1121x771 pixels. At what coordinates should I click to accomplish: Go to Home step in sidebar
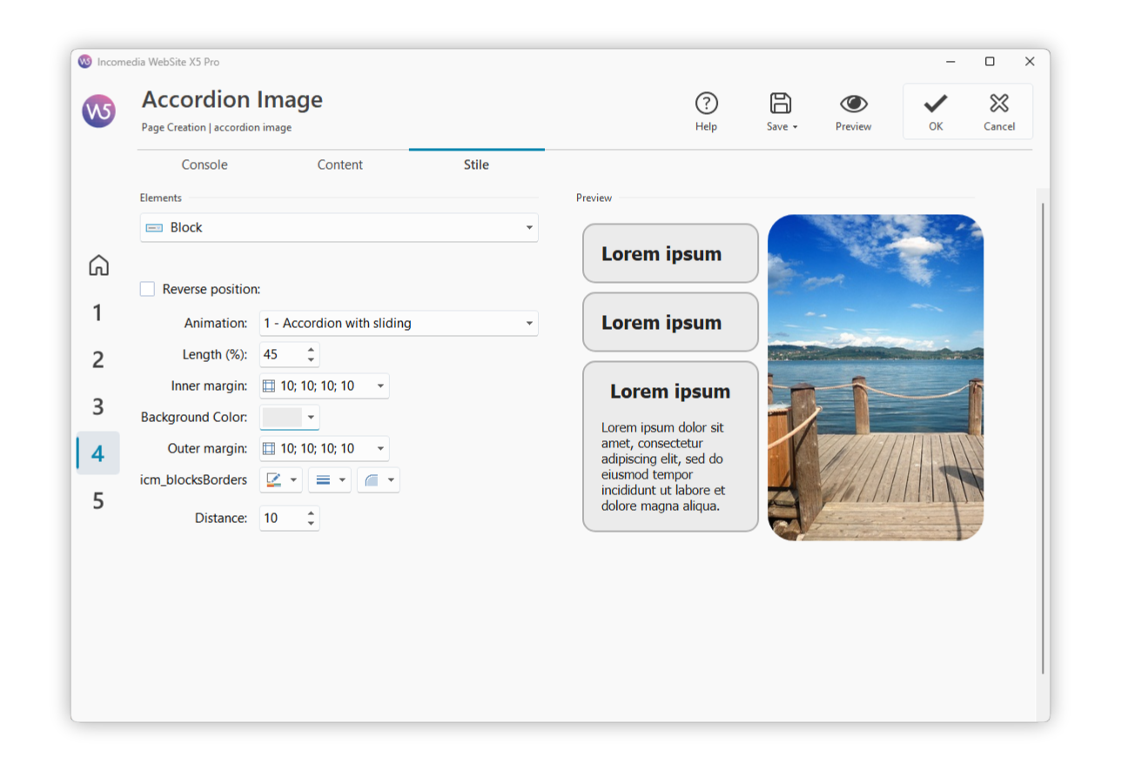click(98, 265)
